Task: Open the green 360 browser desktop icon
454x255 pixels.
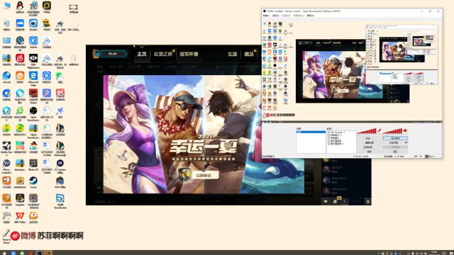Action: 20,110
